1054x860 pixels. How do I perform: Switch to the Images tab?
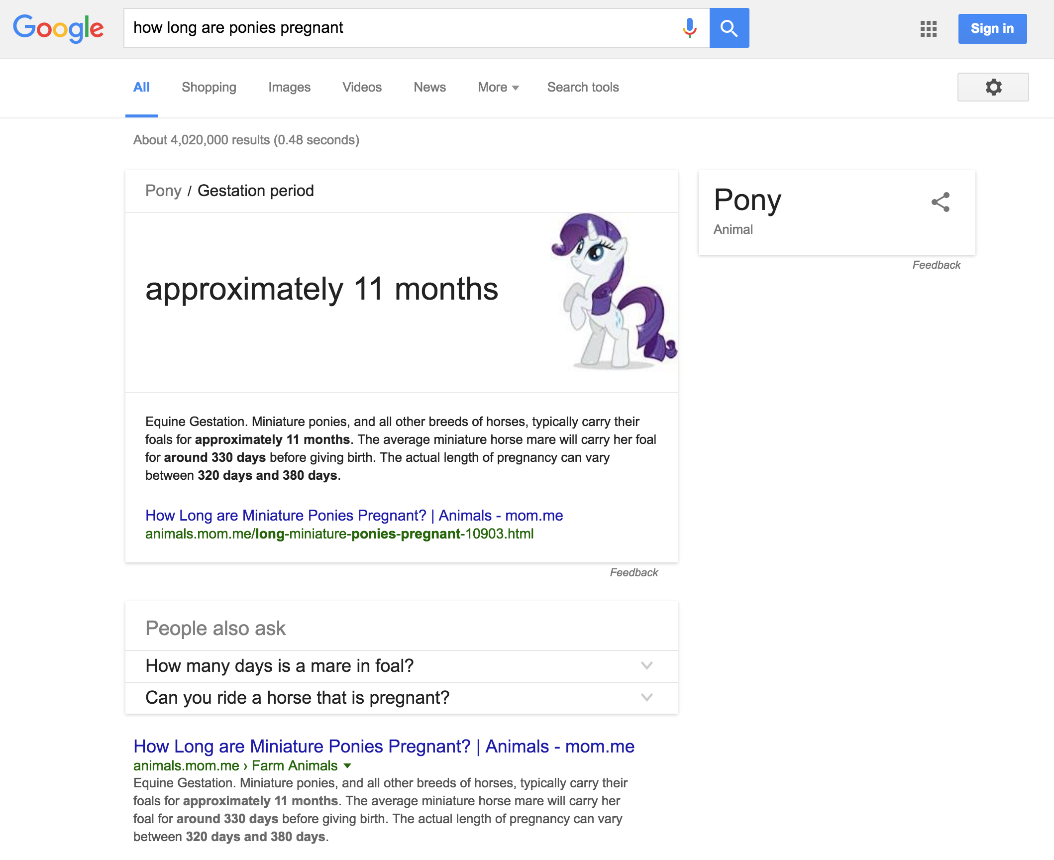(289, 87)
